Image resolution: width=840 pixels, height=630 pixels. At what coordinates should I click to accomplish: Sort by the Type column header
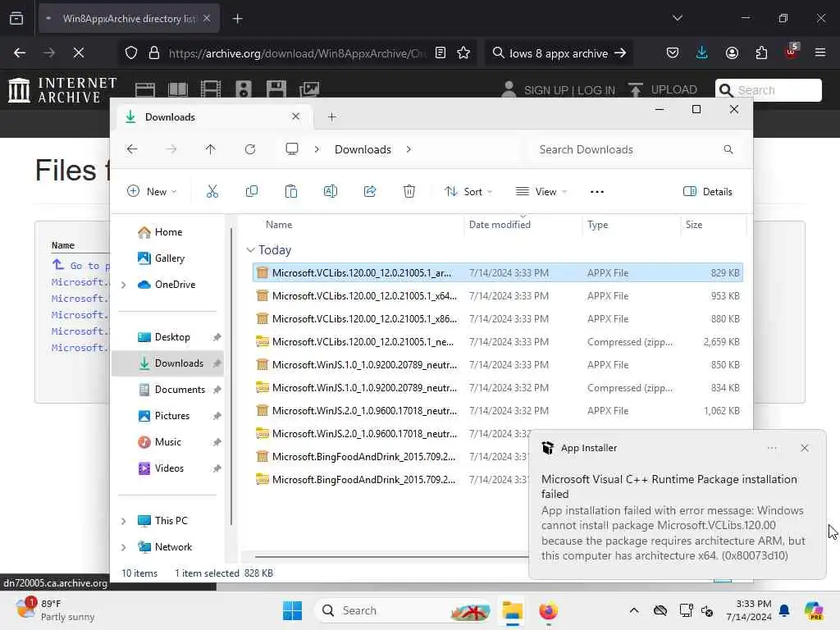(597, 225)
